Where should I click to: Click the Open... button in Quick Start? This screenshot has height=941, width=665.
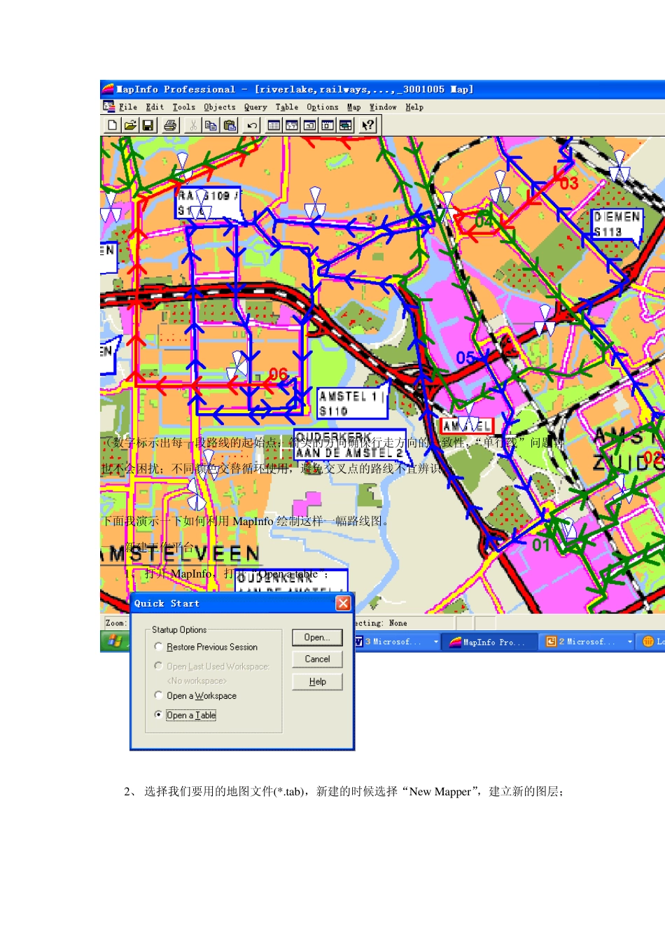[317, 637]
